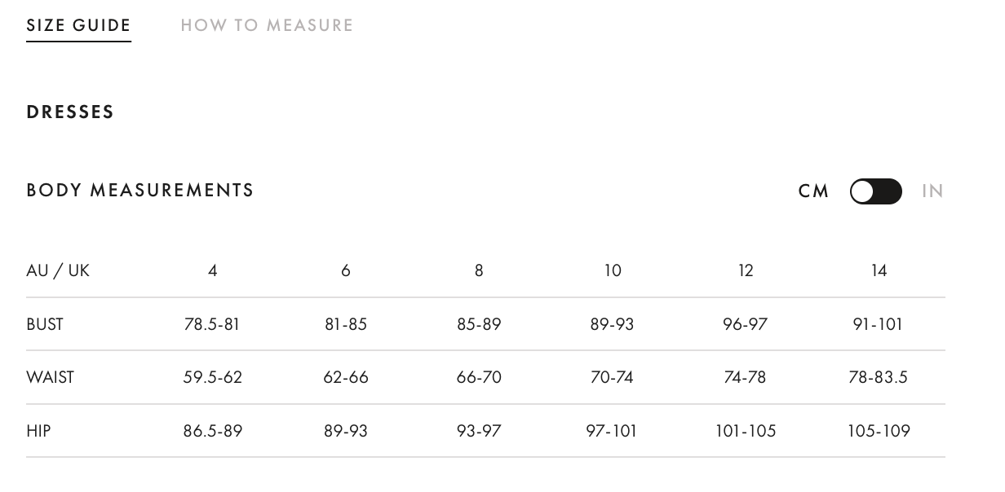This screenshot has height=492, width=1005.
Task: Click the 78-83.5 waist measurement cell
Action: pos(879,377)
